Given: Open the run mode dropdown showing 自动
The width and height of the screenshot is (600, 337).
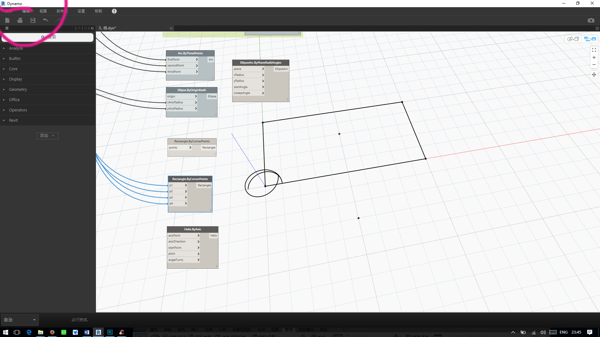Looking at the screenshot, I should (20, 320).
